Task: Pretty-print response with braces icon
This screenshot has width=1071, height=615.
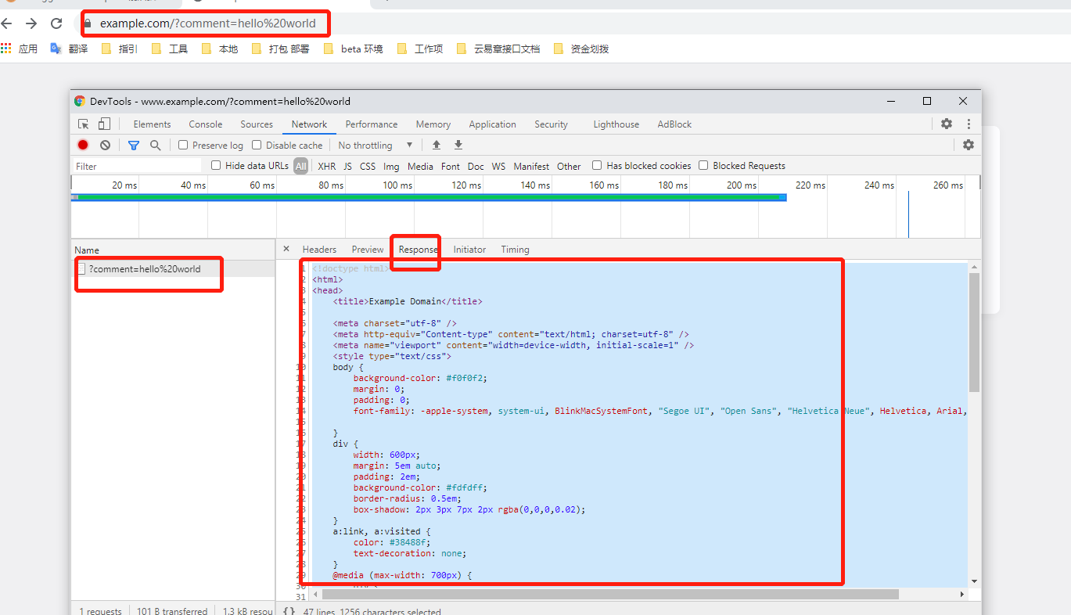Action: pyautogui.click(x=289, y=612)
